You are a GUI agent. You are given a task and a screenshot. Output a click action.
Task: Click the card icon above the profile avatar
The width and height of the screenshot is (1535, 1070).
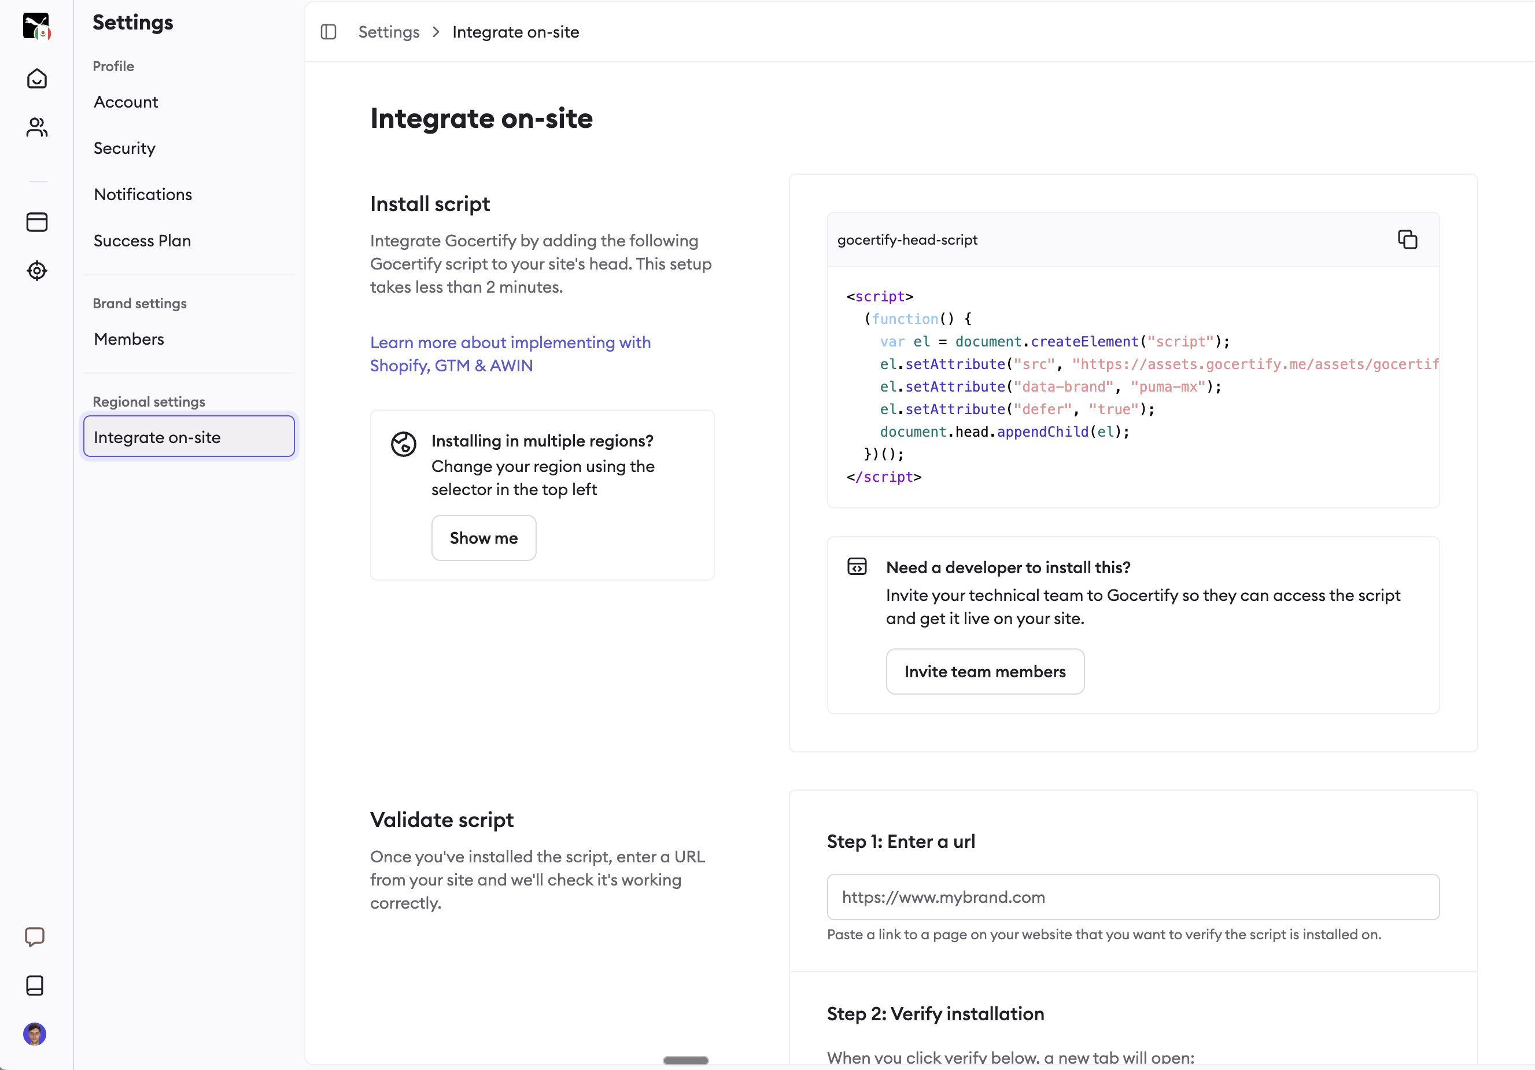[34, 986]
